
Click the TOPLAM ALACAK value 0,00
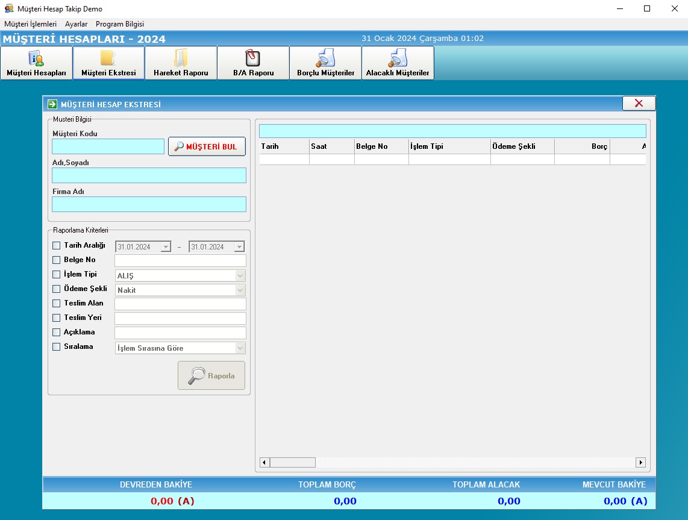click(x=509, y=501)
